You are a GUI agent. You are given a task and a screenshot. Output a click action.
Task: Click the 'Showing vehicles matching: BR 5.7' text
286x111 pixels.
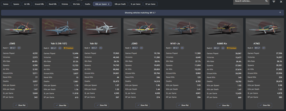(140, 13)
